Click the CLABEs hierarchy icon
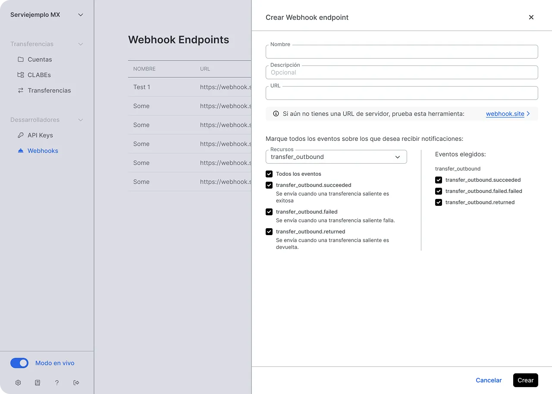The height and width of the screenshot is (394, 552). click(21, 75)
